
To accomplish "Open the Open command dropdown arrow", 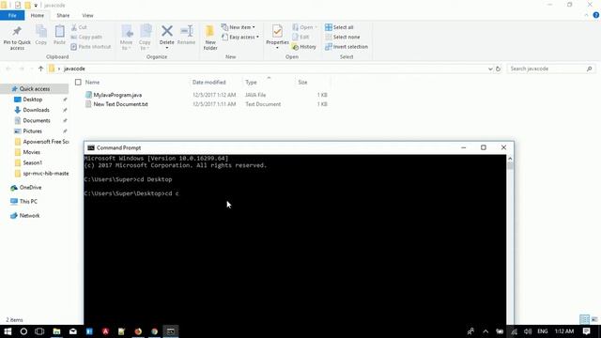I will tap(316, 27).
